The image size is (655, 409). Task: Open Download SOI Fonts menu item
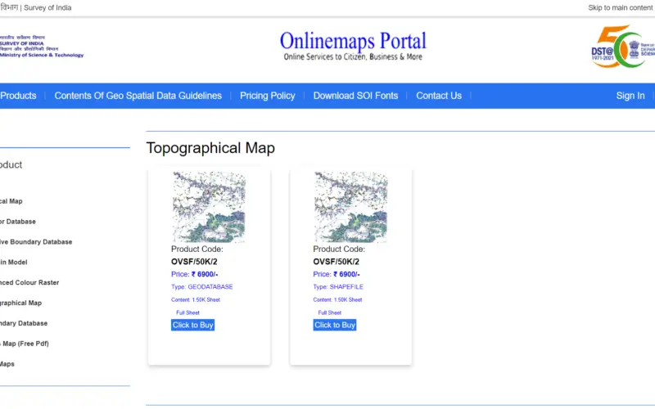pyautogui.click(x=355, y=96)
